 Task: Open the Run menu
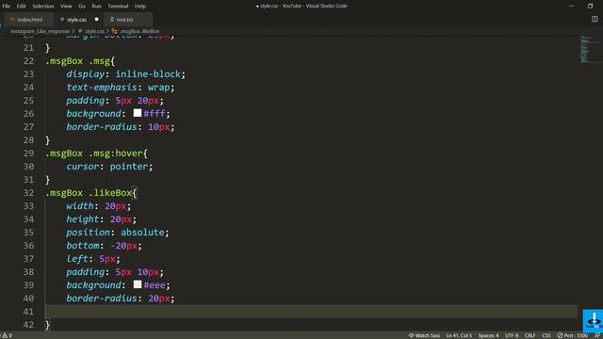point(96,7)
